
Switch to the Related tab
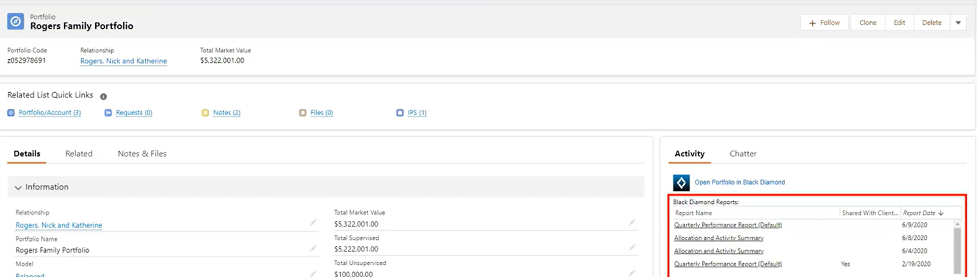[79, 154]
